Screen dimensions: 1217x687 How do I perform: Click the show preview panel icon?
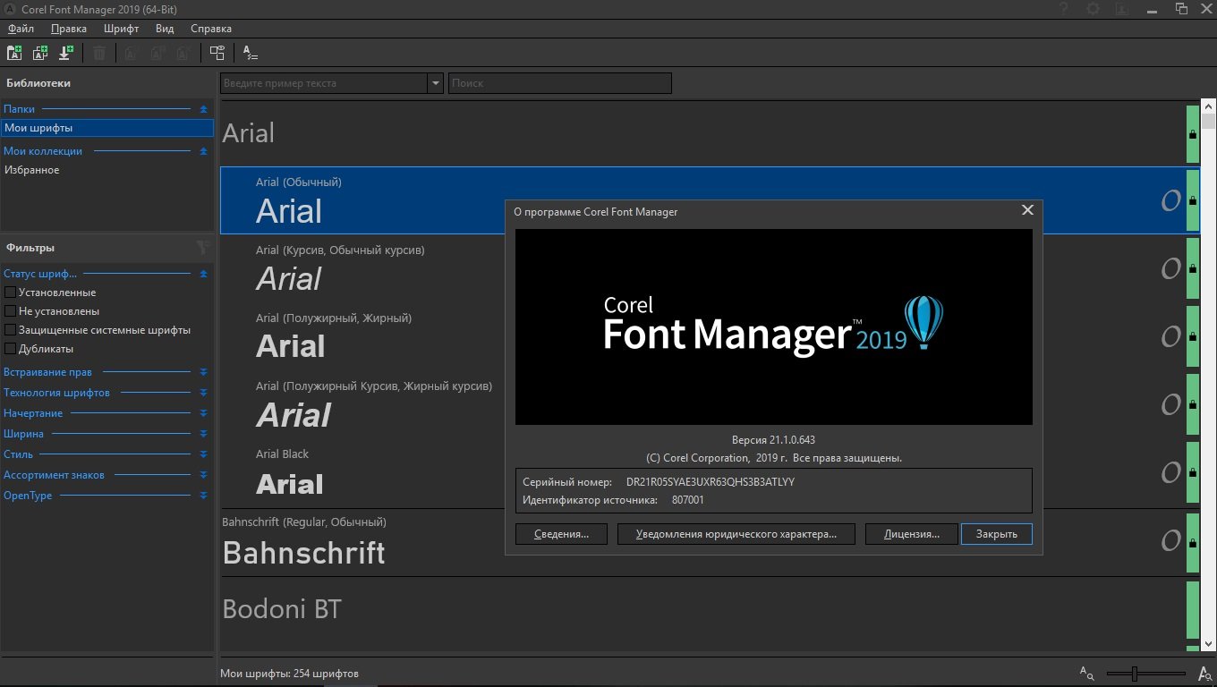217,53
